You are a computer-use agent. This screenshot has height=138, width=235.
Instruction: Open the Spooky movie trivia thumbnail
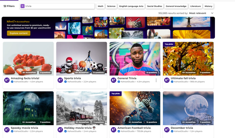(28, 108)
